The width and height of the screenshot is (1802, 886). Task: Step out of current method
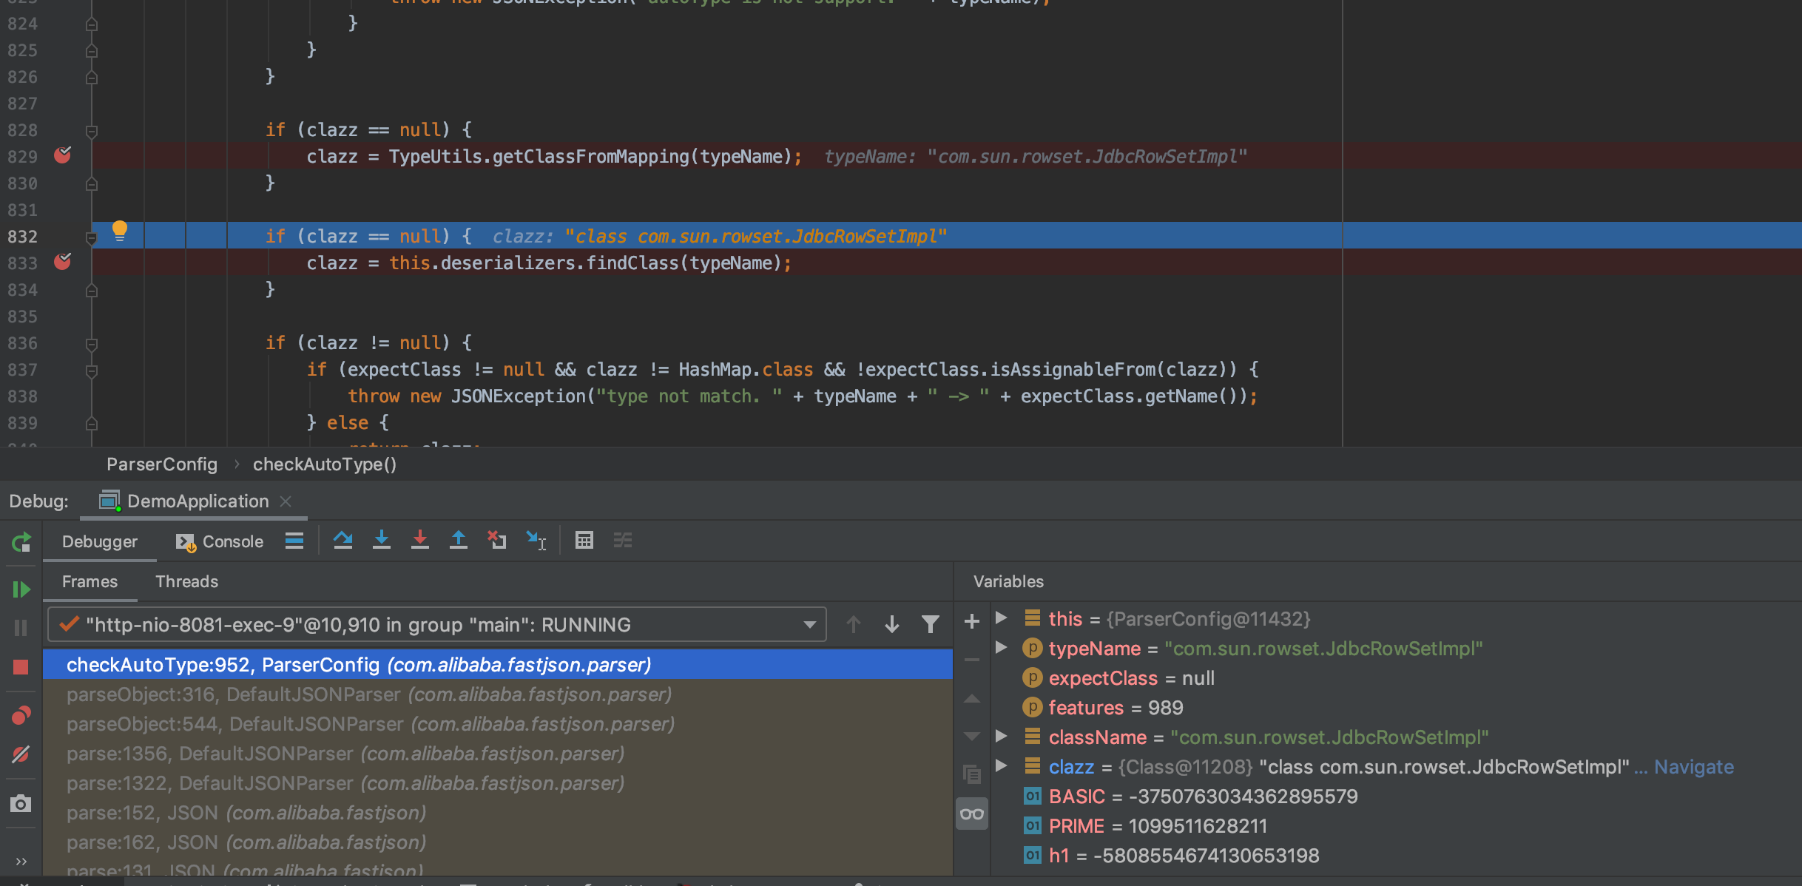point(458,541)
